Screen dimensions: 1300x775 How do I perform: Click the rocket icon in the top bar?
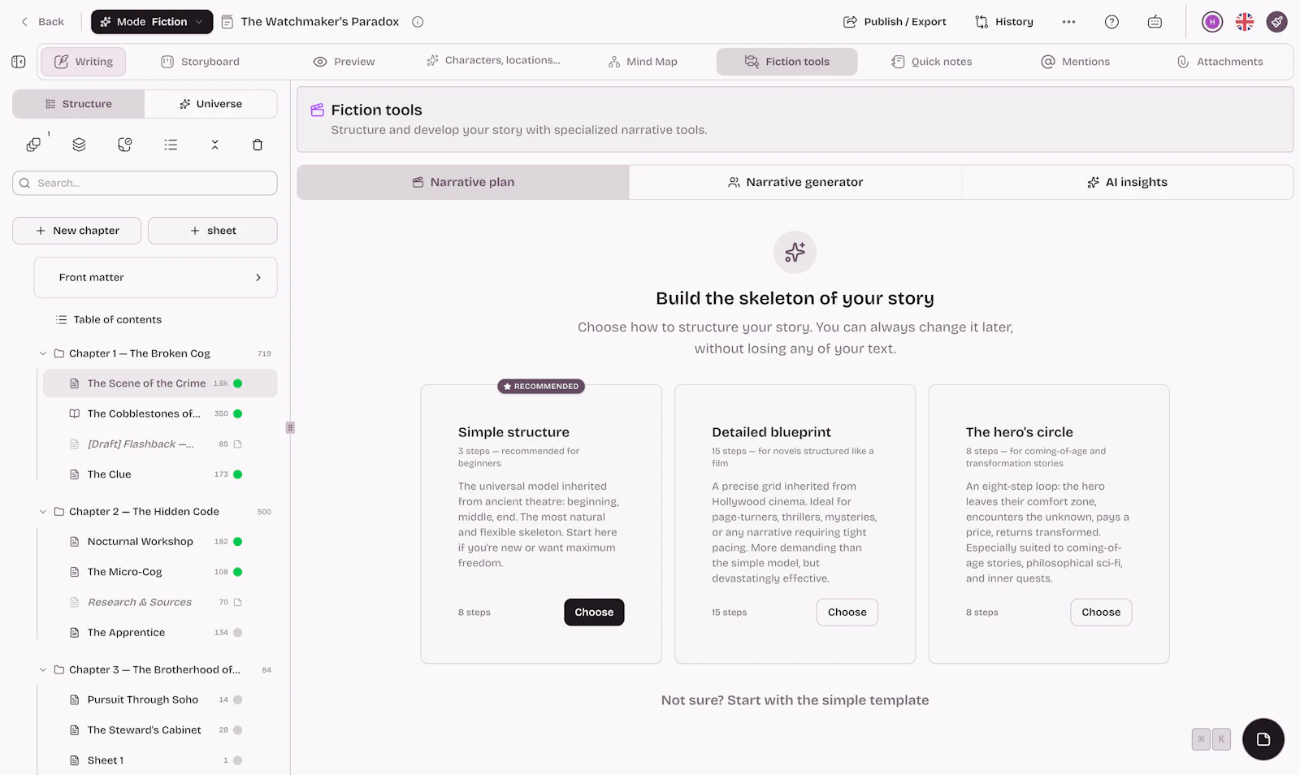[x=1277, y=22]
